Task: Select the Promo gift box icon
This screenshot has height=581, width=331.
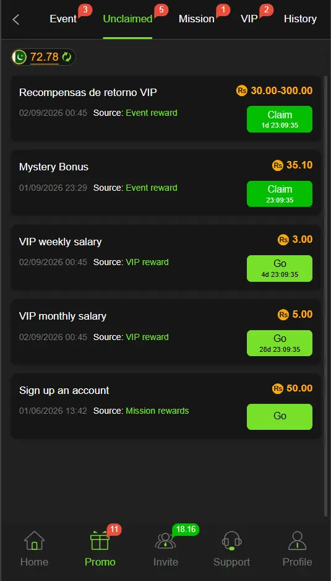Action: [100, 541]
